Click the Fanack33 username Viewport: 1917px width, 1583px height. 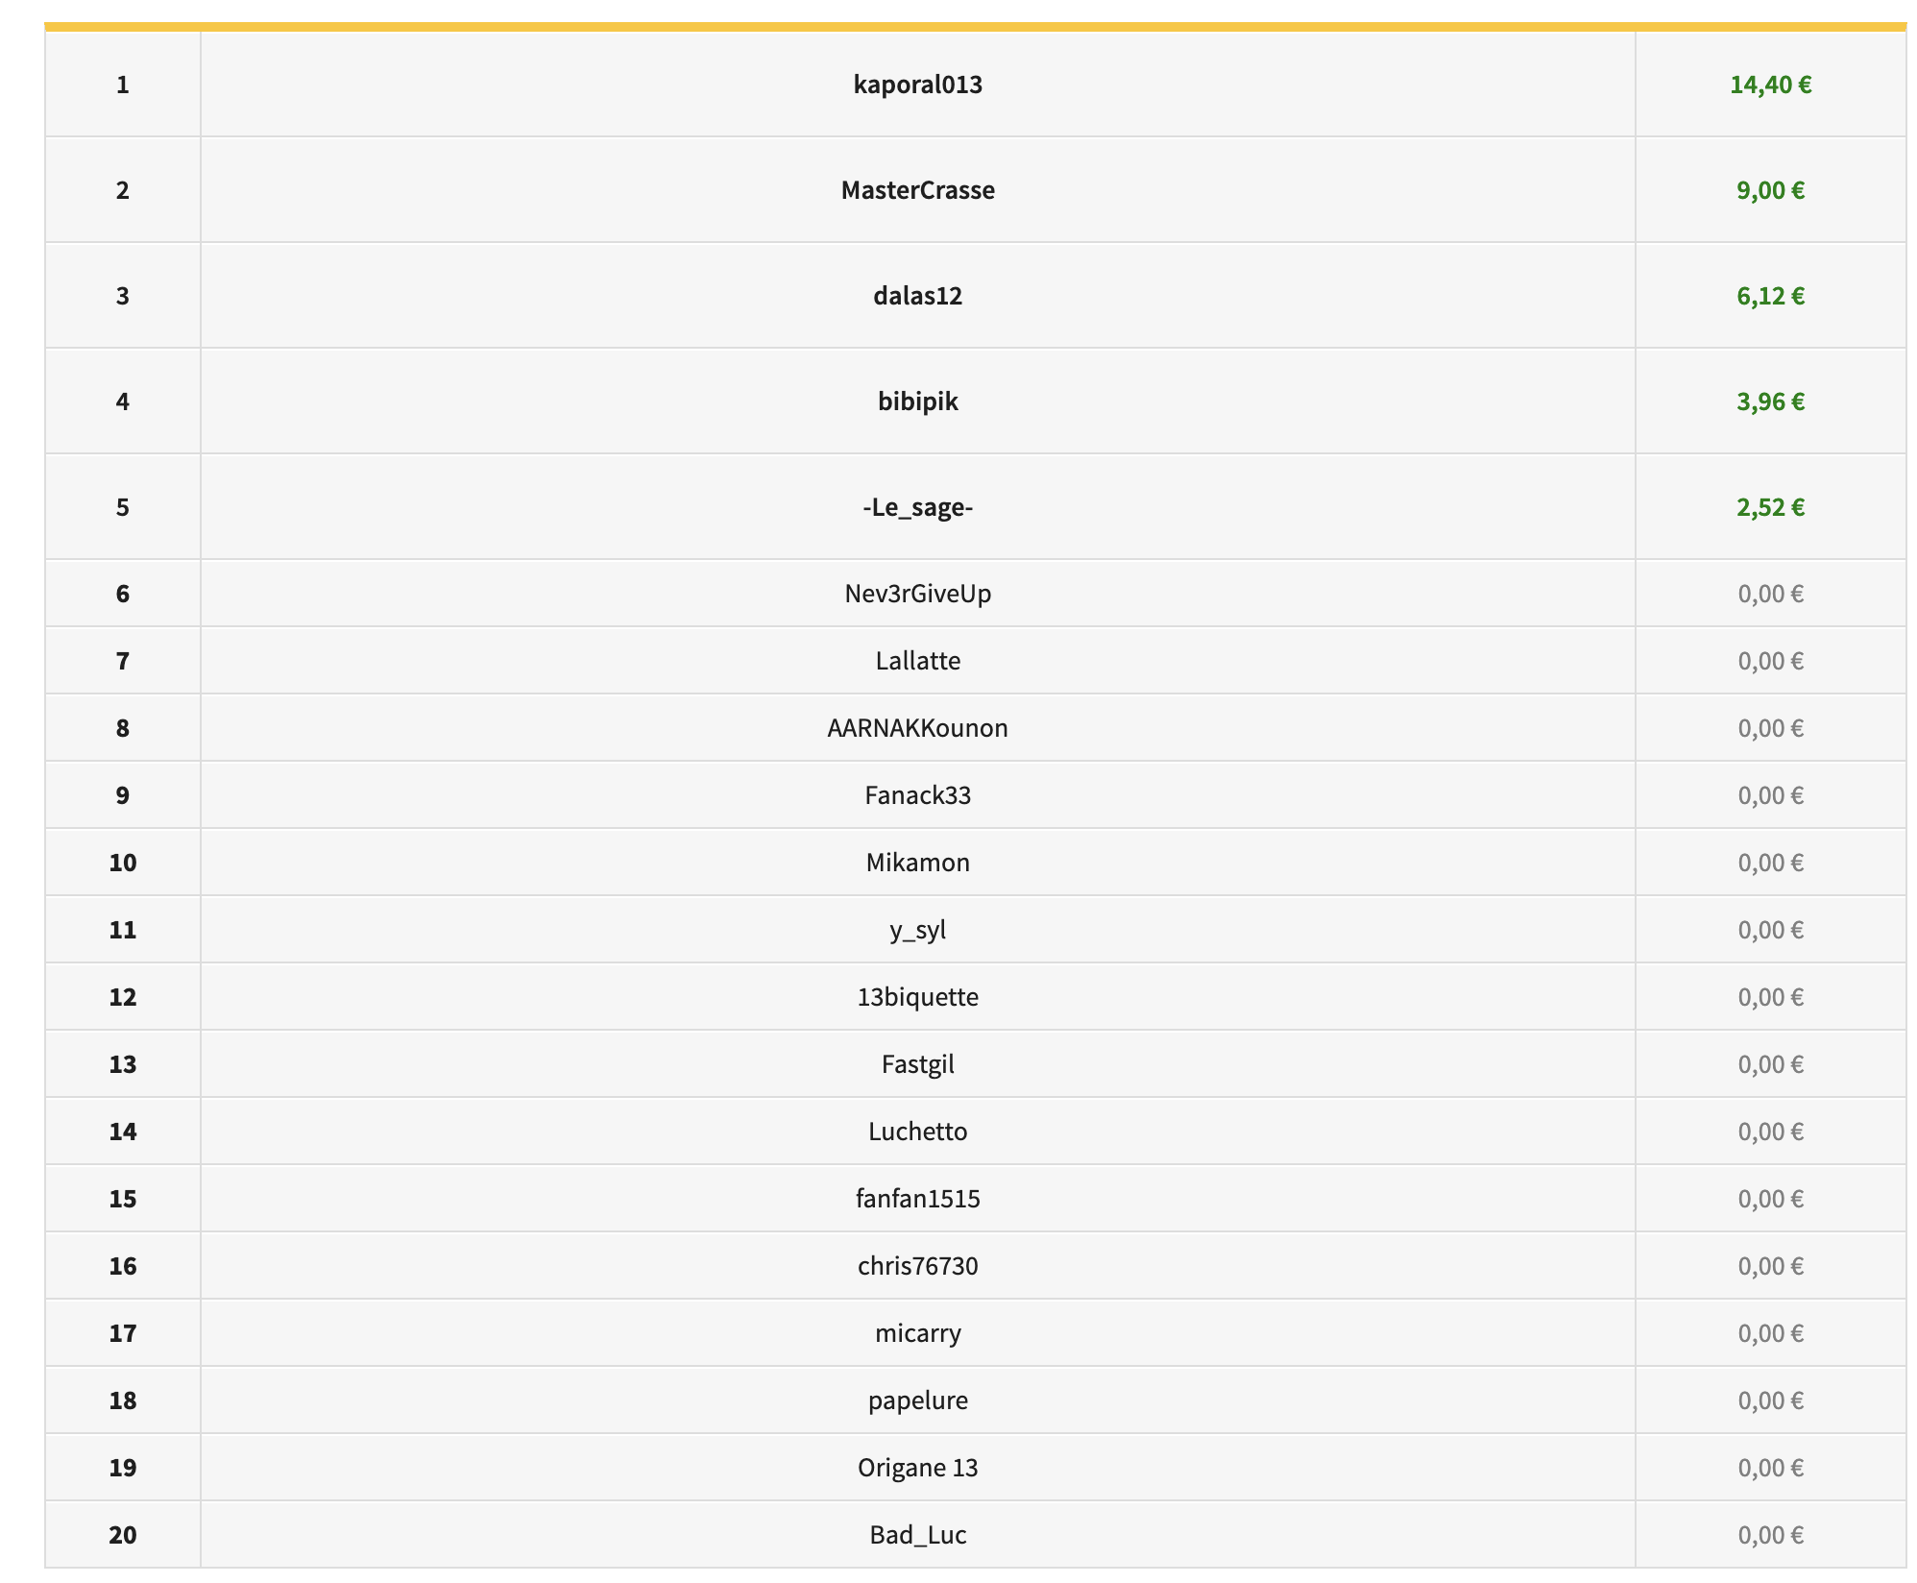[917, 795]
